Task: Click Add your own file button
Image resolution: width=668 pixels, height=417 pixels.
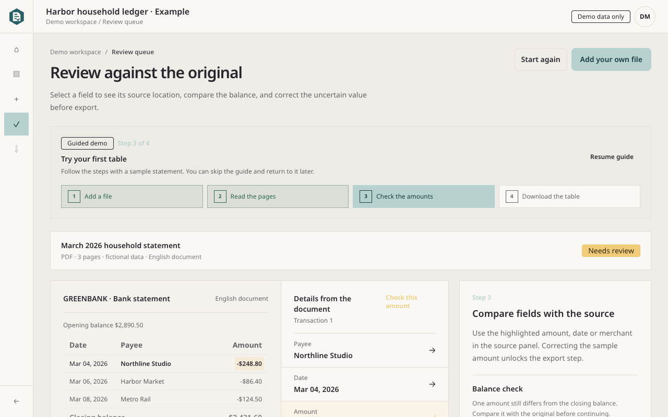Action: tap(611, 59)
